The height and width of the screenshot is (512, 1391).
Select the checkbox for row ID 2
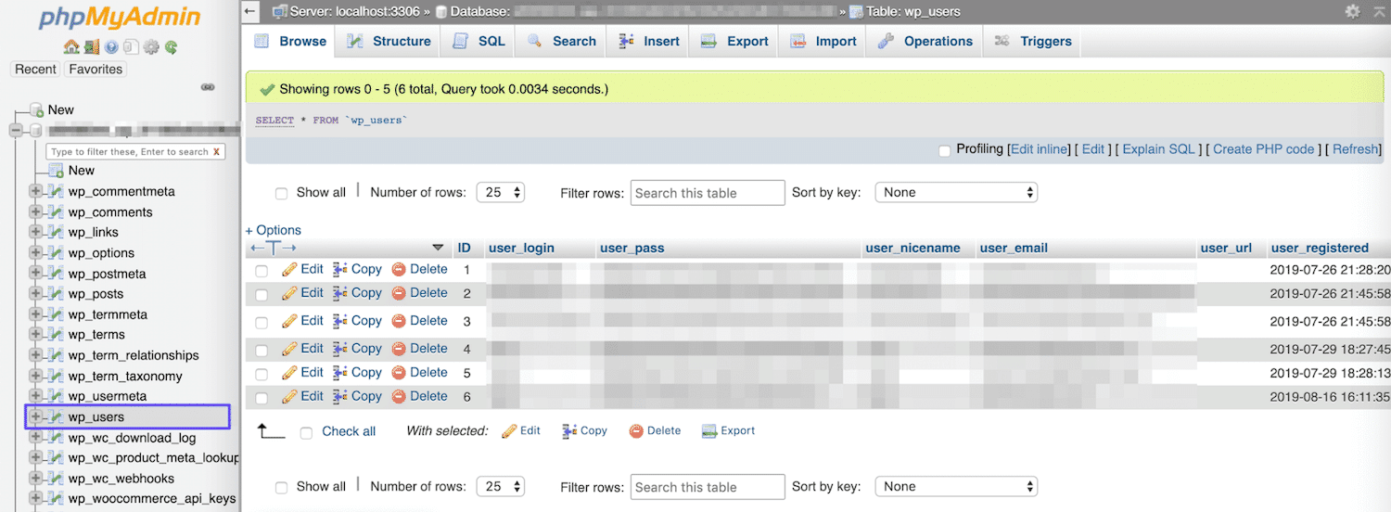[262, 294]
